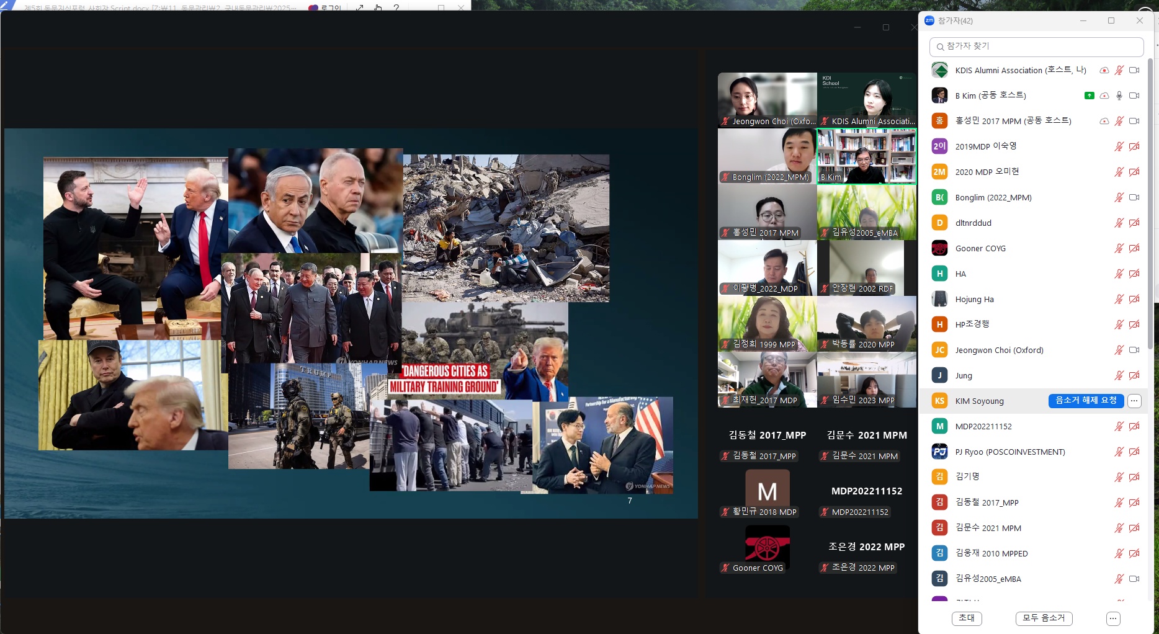Click the 초대 invite button
Screen dimensions: 1159x634
pyautogui.click(x=967, y=618)
